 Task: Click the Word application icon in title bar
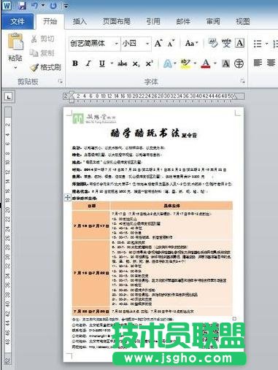pos(7,5)
